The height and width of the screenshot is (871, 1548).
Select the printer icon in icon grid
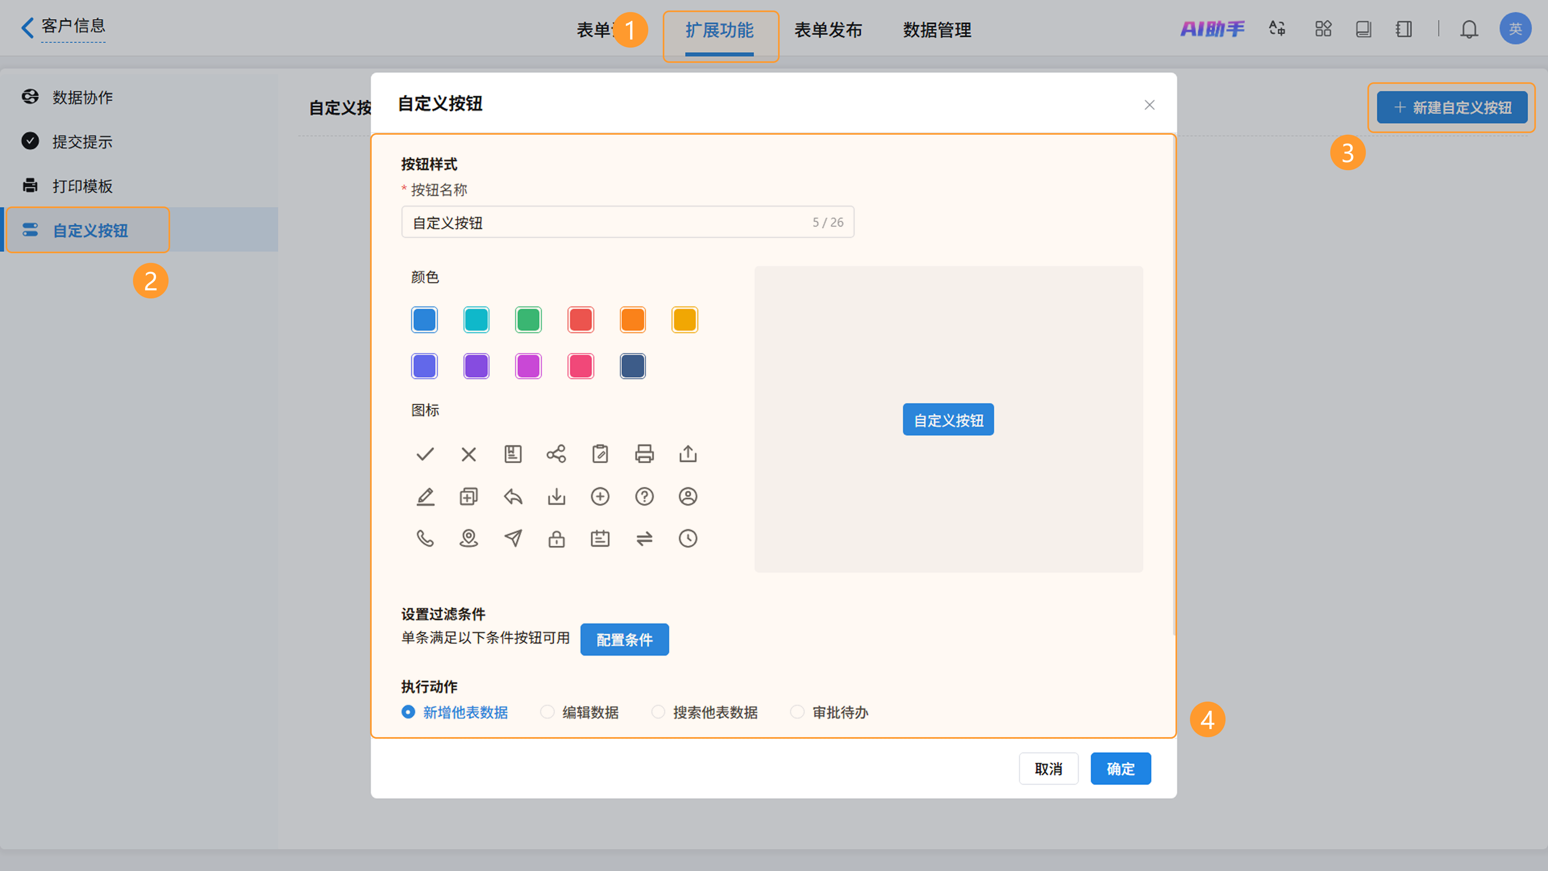[x=644, y=454]
